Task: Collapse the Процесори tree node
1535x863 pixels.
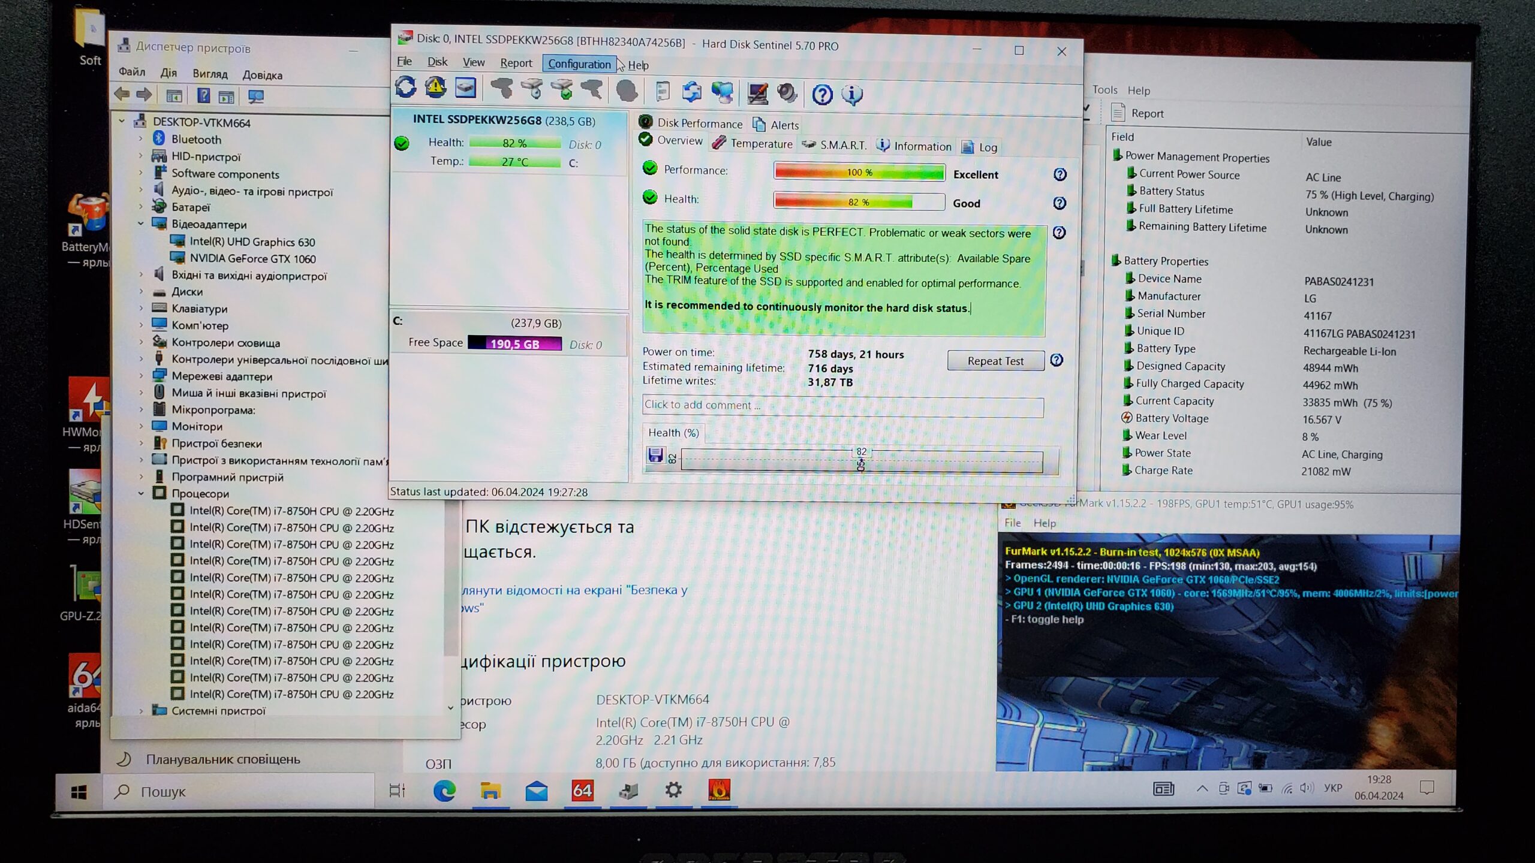Action: (142, 494)
